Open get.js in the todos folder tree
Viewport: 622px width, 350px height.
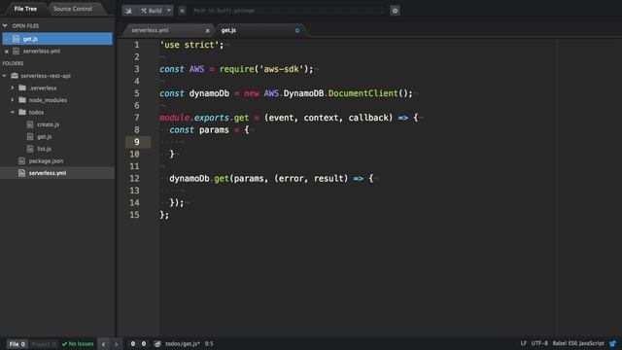[45, 137]
